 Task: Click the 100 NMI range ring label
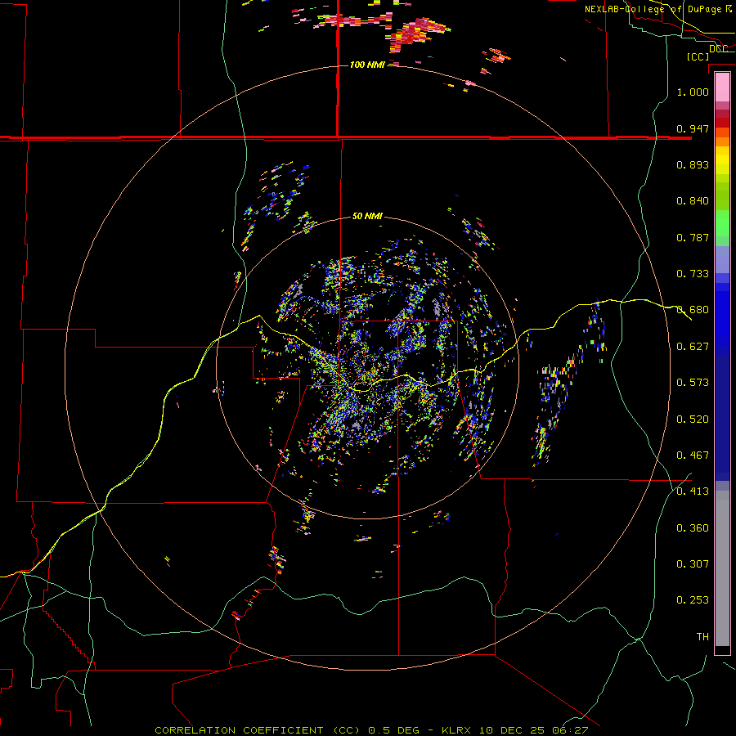367,65
